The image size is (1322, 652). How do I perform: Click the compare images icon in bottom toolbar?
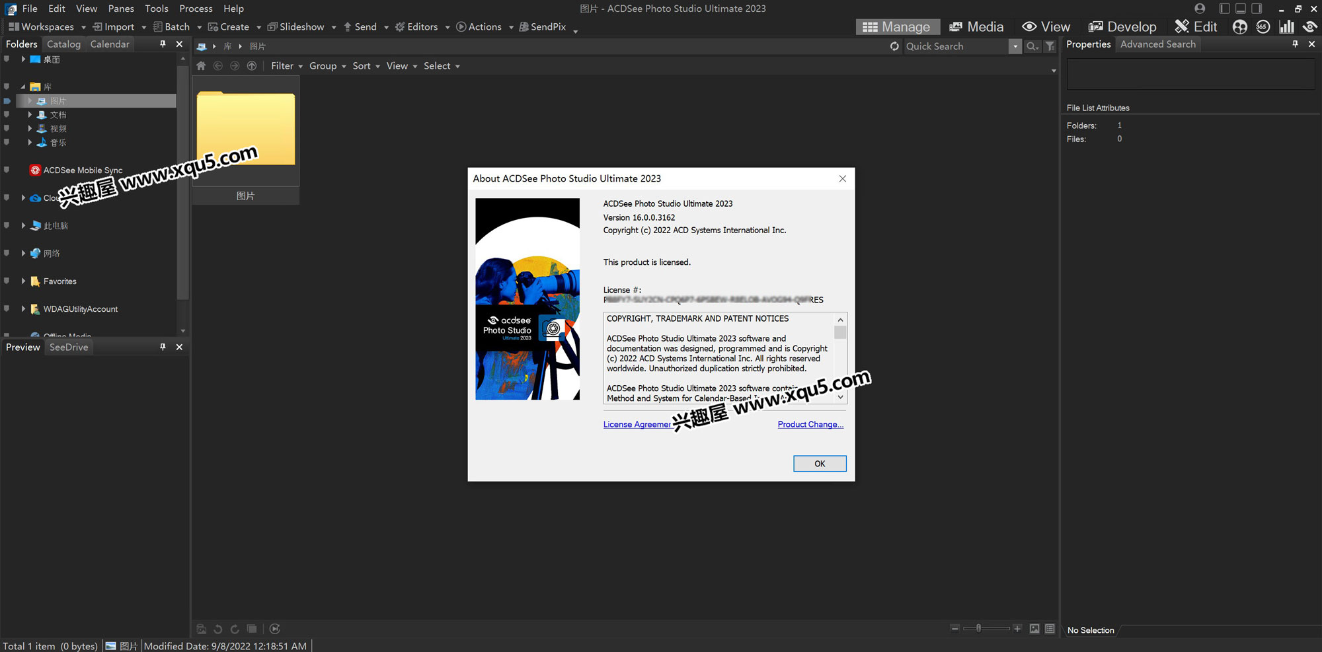point(252,629)
